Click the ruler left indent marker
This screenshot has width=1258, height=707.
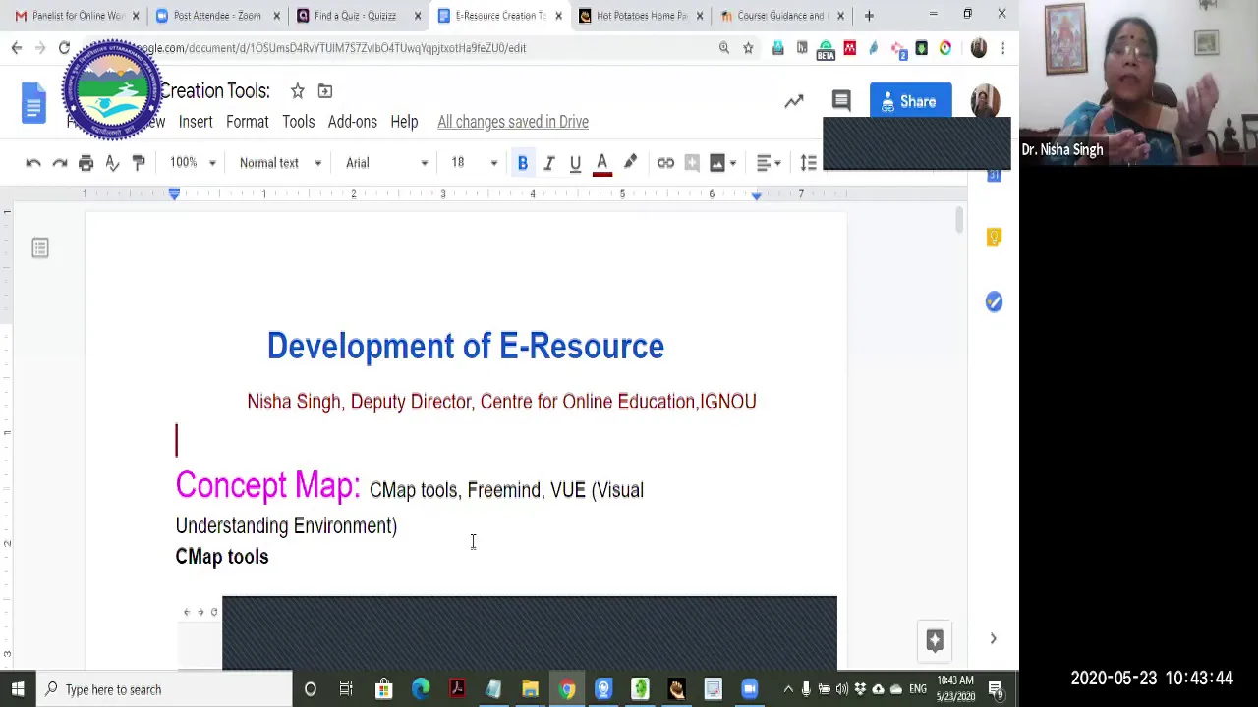pyautogui.click(x=174, y=194)
